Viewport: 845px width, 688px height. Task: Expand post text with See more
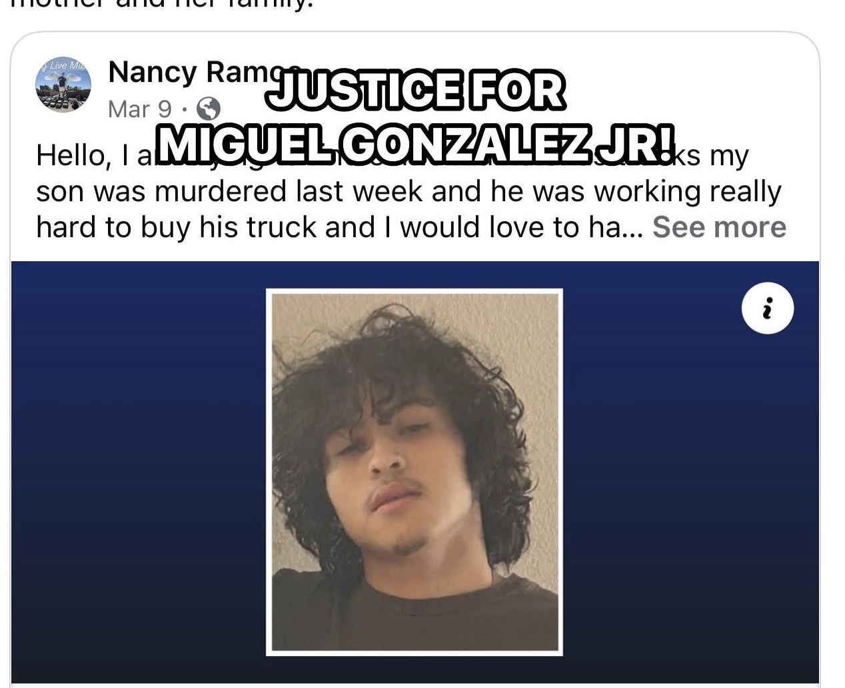tap(719, 227)
